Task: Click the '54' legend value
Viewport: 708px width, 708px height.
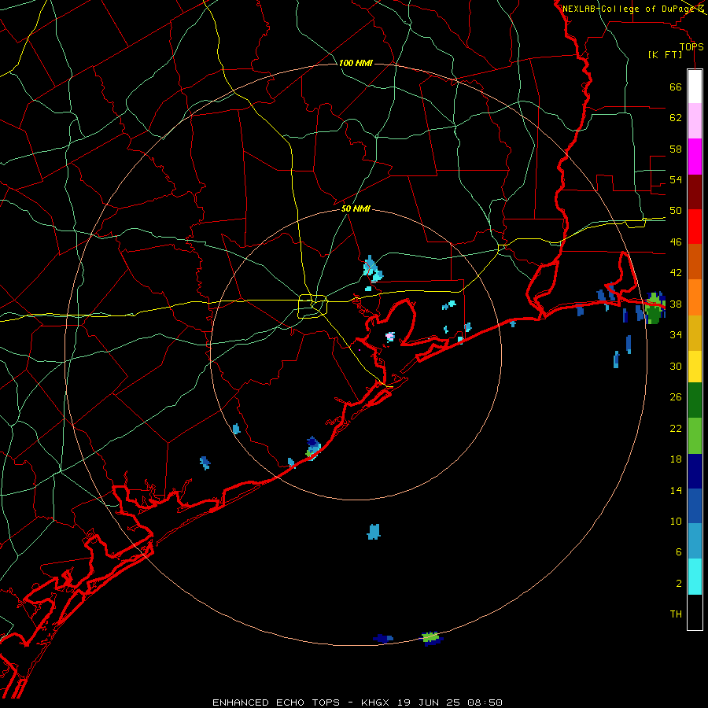Action: coord(676,179)
